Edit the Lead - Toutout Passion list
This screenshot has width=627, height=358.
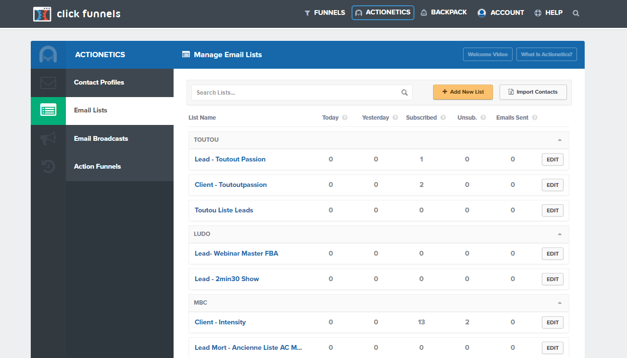pos(552,160)
